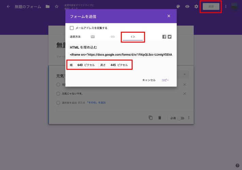Open the user account avatar
This screenshot has height=170, width=242.
click(x=234, y=6)
